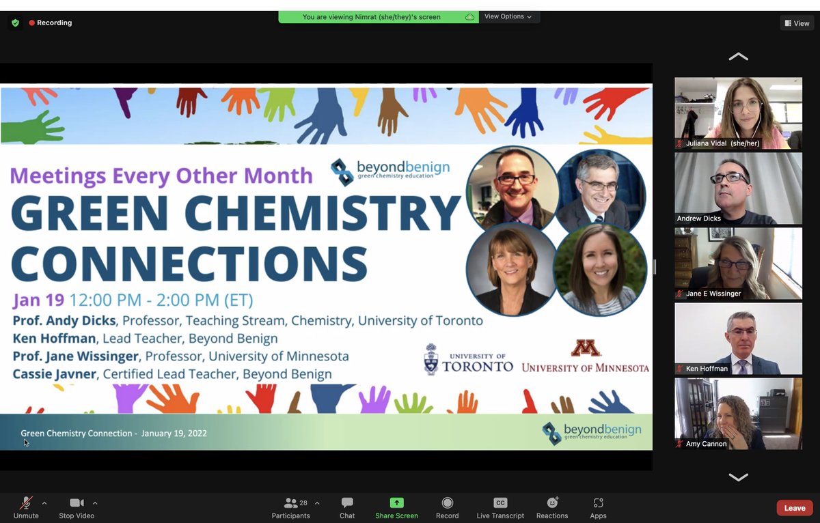Image resolution: width=820 pixels, height=523 pixels.
Task: Open the Reactions menu
Action: click(552, 507)
